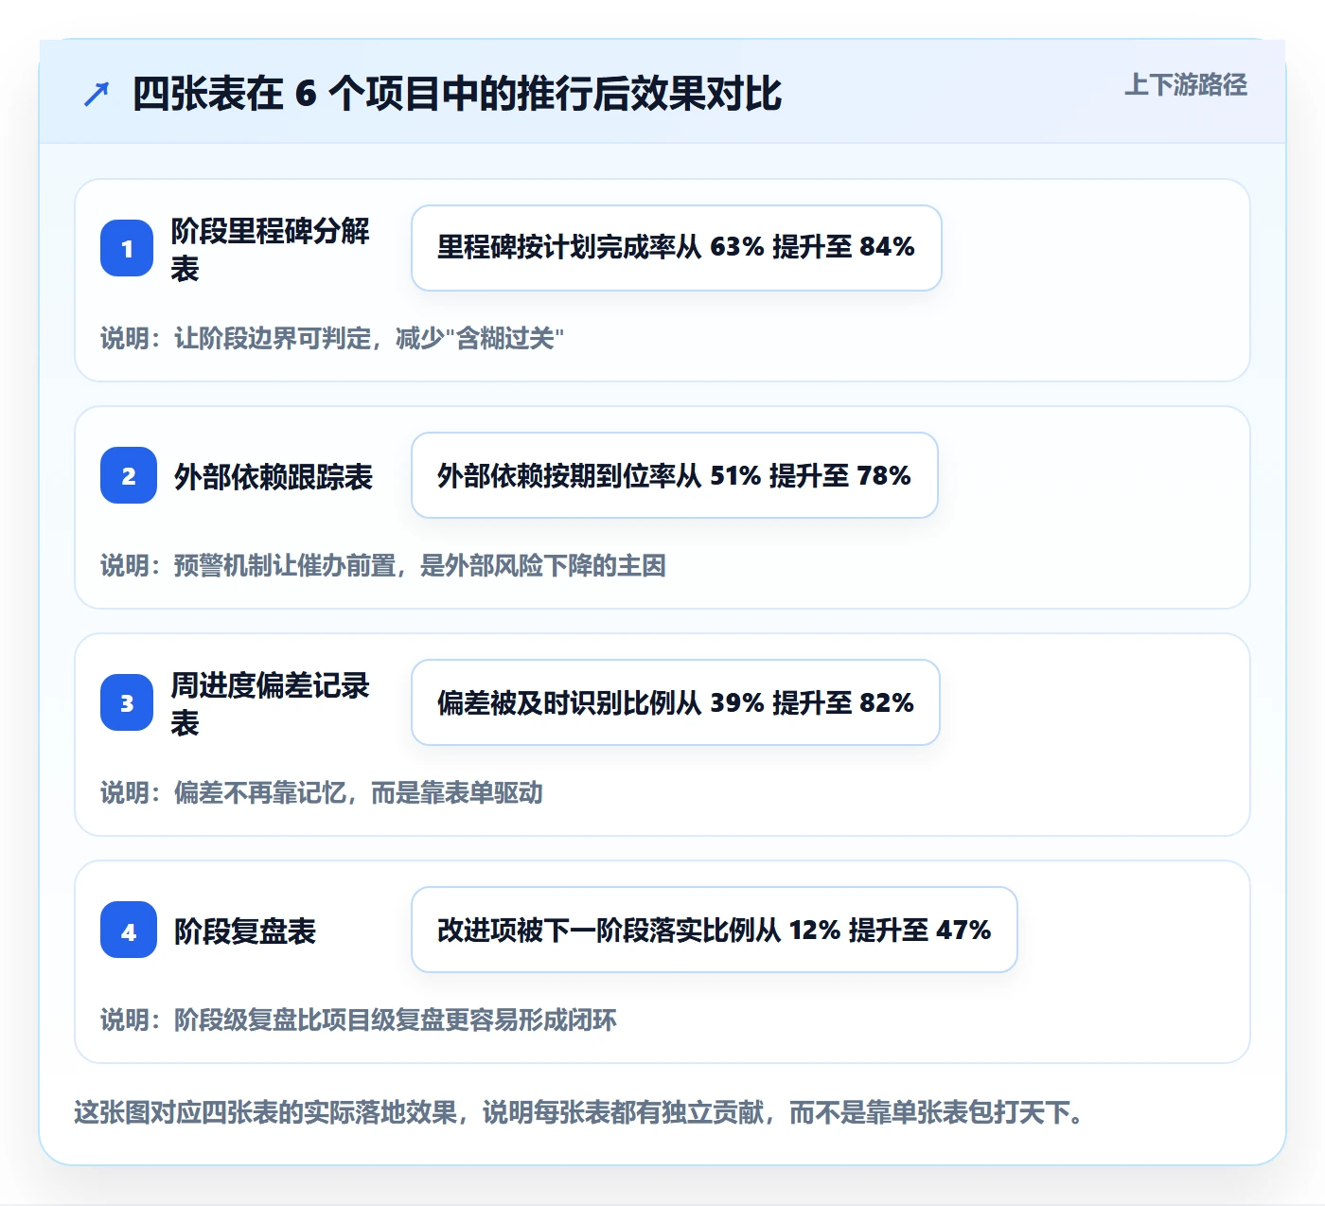The height and width of the screenshot is (1206, 1325).
Task: Click the metric box 改进项被下一阶段落实比例从 12% 提升至 47%
Action: point(714,930)
